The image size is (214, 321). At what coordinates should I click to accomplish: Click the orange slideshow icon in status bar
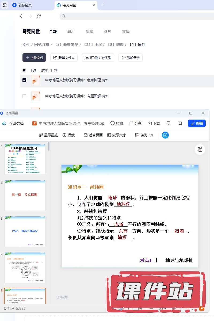pyautogui.click(x=202, y=308)
